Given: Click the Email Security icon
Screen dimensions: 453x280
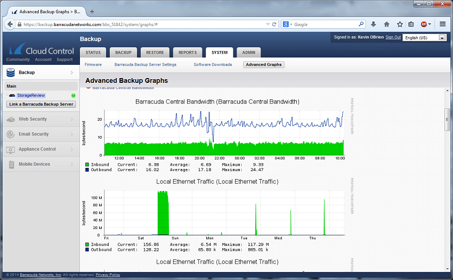Looking at the screenshot, I should (x=11, y=134).
